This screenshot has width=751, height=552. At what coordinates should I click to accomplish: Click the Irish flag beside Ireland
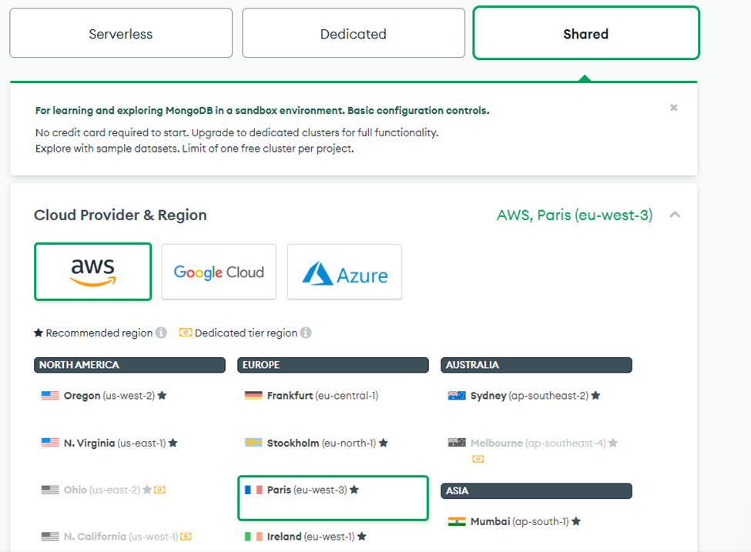click(253, 537)
